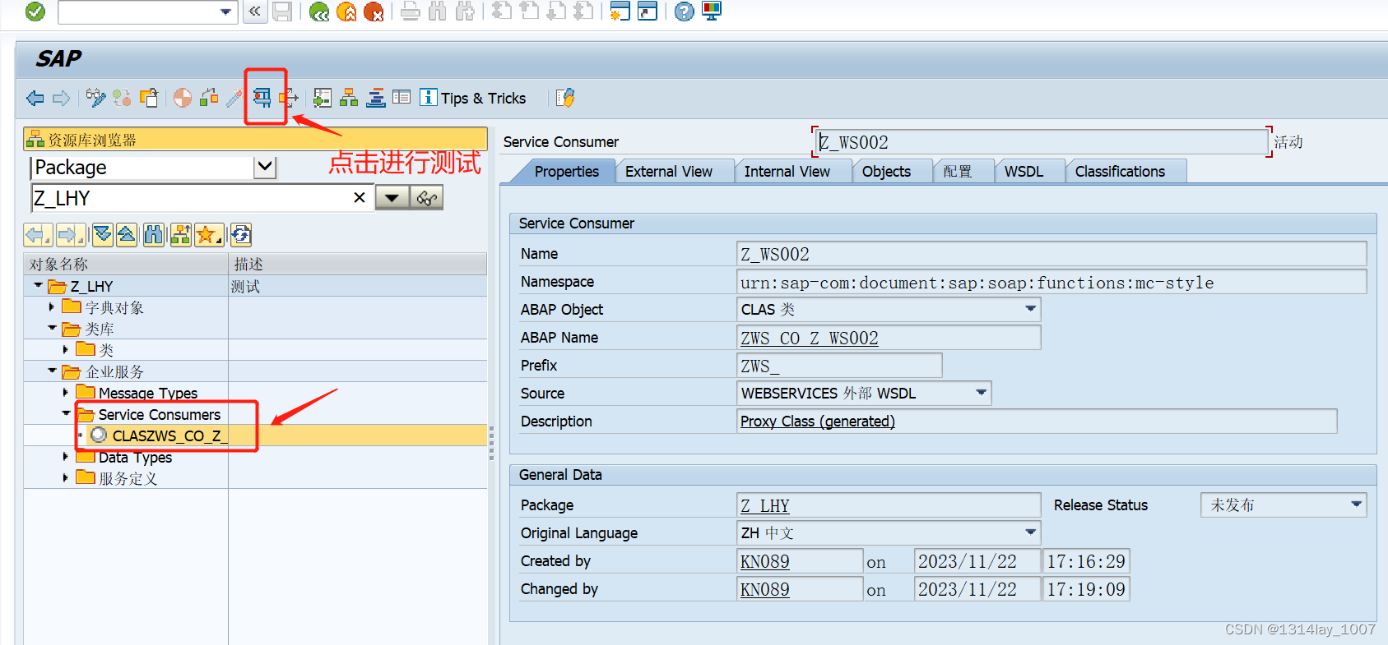Screen dimensions: 1388x645
Task: Switch to the Classifications tab
Action: [x=1120, y=172]
